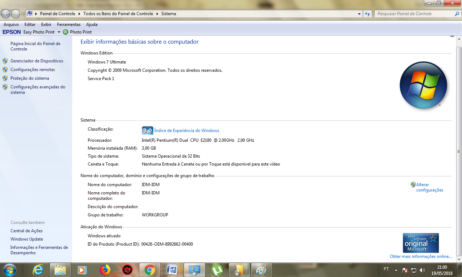Click the address bar refresh button
This screenshot has height=277, width=462.
pyautogui.click(x=367, y=14)
